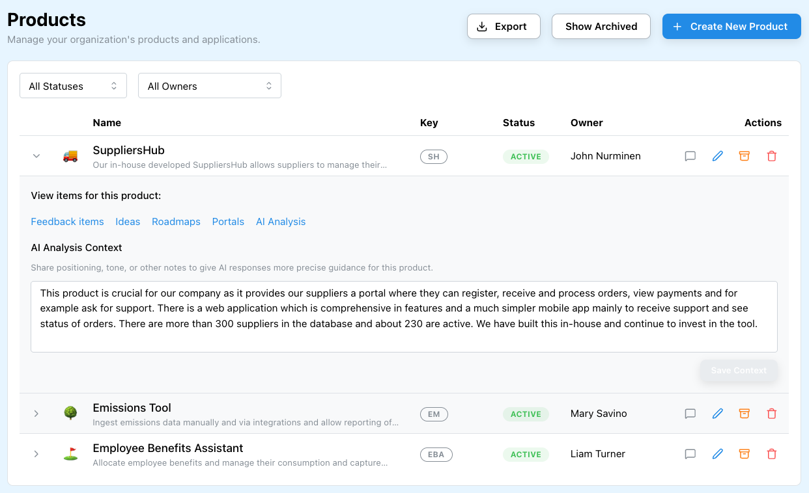Expand the Emissions Tool row

pos(36,414)
